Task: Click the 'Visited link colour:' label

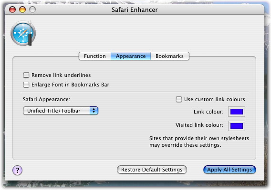Action: coord(199,125)
